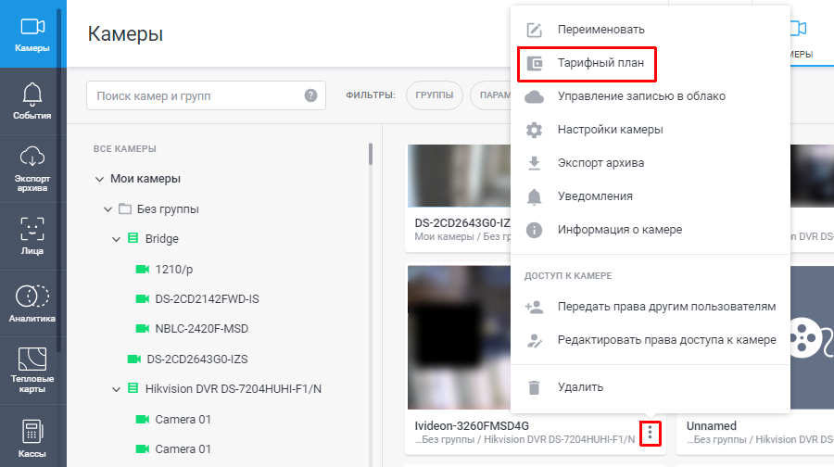
Task: Click the green Hikvision DVR device icon
Action: [133, 388]
